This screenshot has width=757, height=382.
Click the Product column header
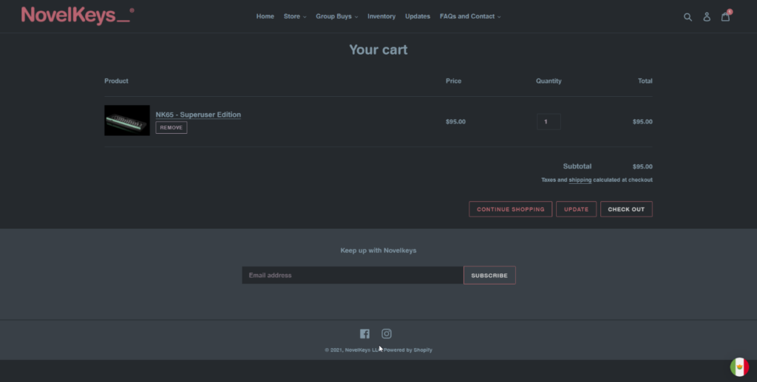coord(116,81)
